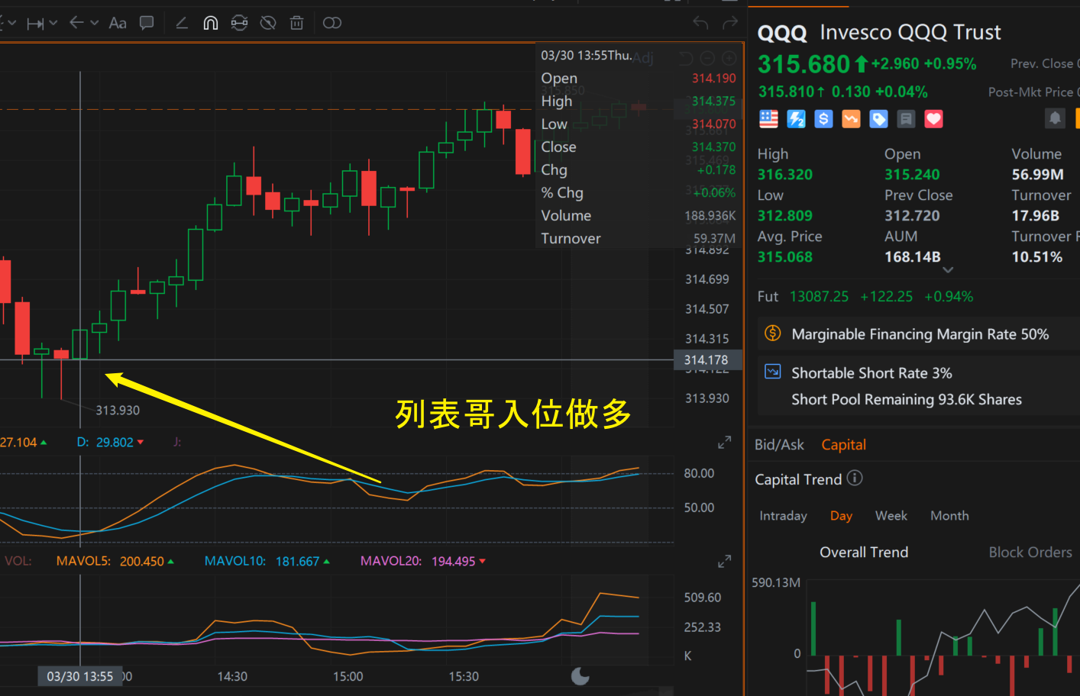
Task: Select the arrow drawing tool
Action: pyautogui.click(x=76, y=23)
